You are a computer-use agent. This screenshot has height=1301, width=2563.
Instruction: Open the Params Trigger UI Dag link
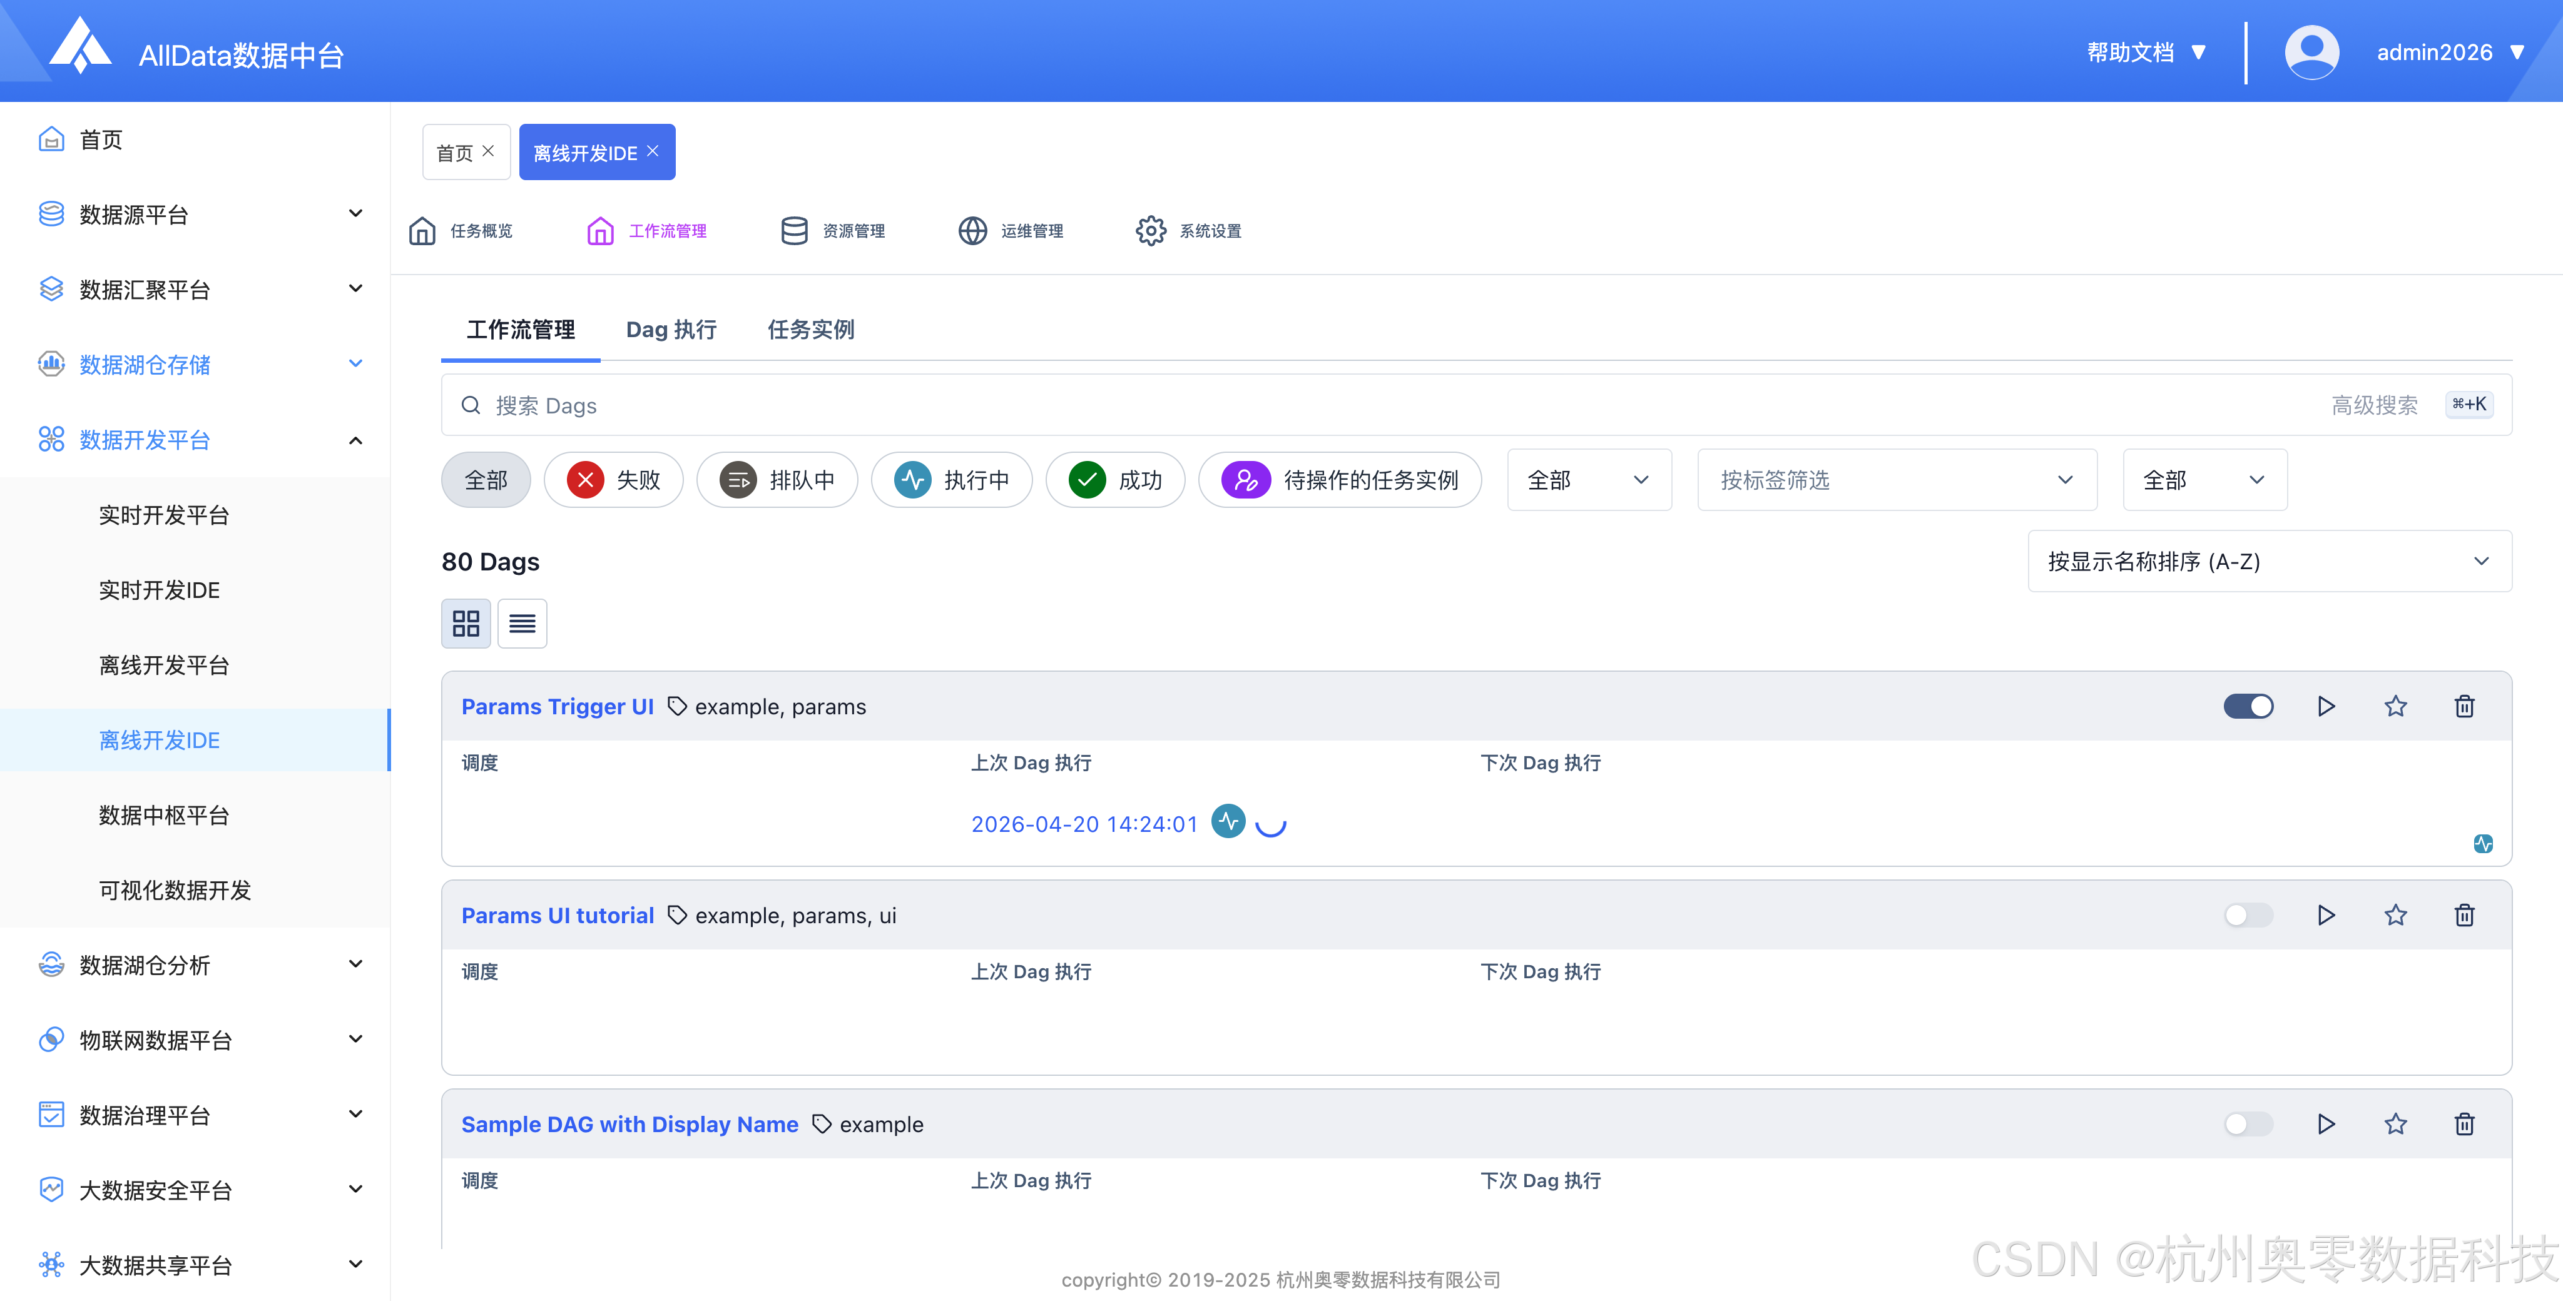click(x=557, y=706)
